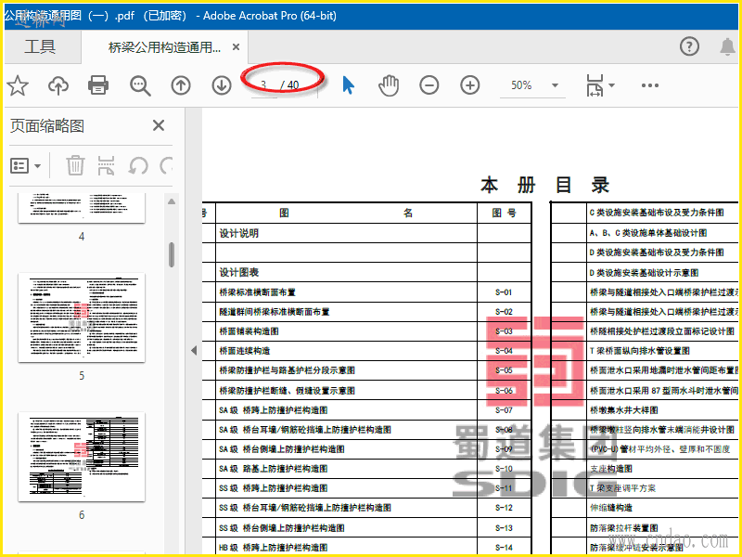Switch to the 工具 tab
742x557 pixels.
coord(40,46)
